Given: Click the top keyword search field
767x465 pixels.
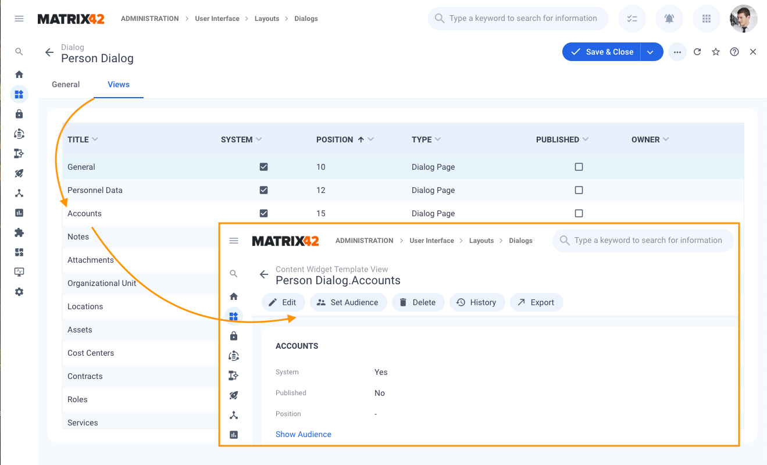Looking at the screenshot, I should [x=523, y=19].
